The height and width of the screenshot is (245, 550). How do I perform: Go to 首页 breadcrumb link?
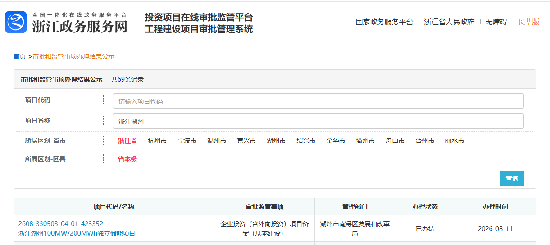(x=20, y=56)
